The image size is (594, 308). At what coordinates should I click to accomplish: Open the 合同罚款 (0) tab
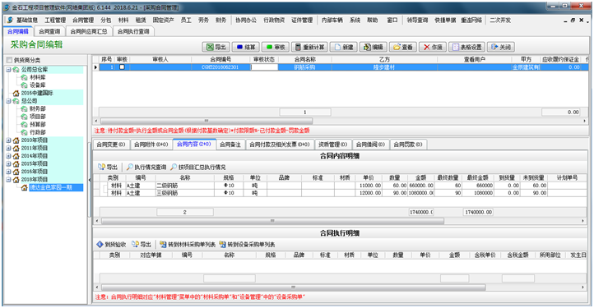pyautogui.click(x=408, y=145)
